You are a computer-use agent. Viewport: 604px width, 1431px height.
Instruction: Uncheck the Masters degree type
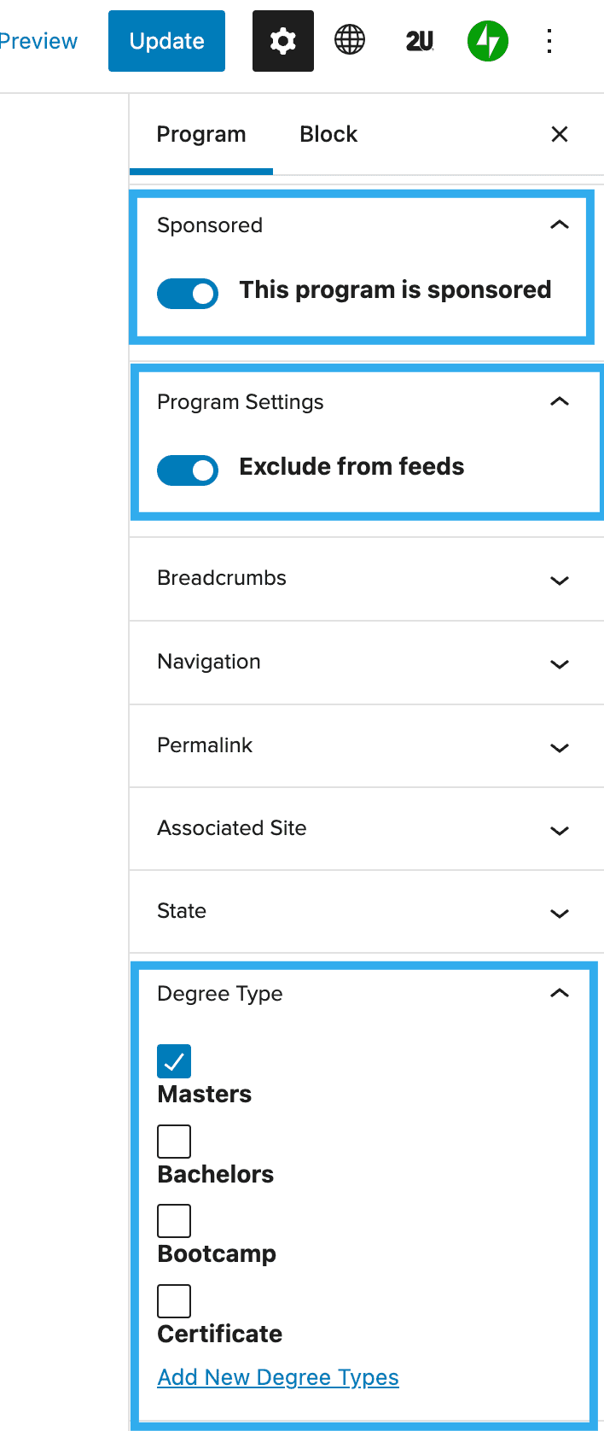(174, 1061)
